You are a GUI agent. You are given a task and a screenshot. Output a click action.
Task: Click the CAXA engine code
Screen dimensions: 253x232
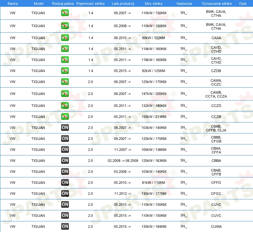(216, 38)
